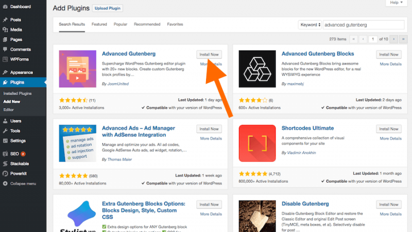Install Now for Disable Gutenberg
412x232 pixels.
click(x=389, y=204)
